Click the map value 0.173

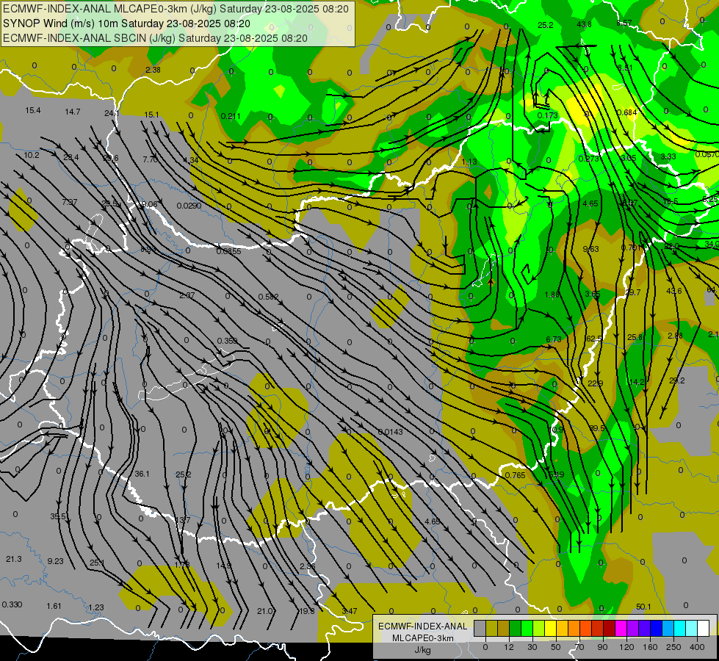click(x=547, y=115)
